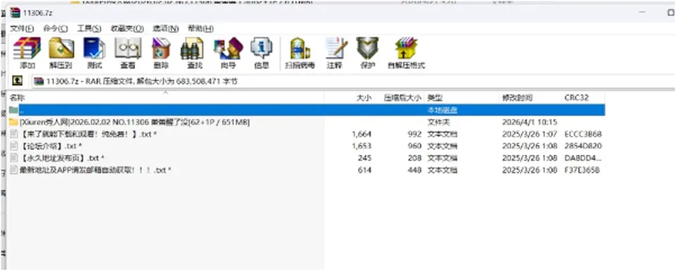Open the 文件(F) menu
The image size is (675, 271).
(22, 28)
